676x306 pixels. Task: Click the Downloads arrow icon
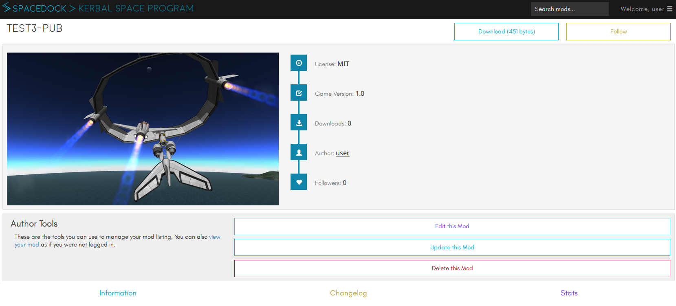tap(299, 123)
